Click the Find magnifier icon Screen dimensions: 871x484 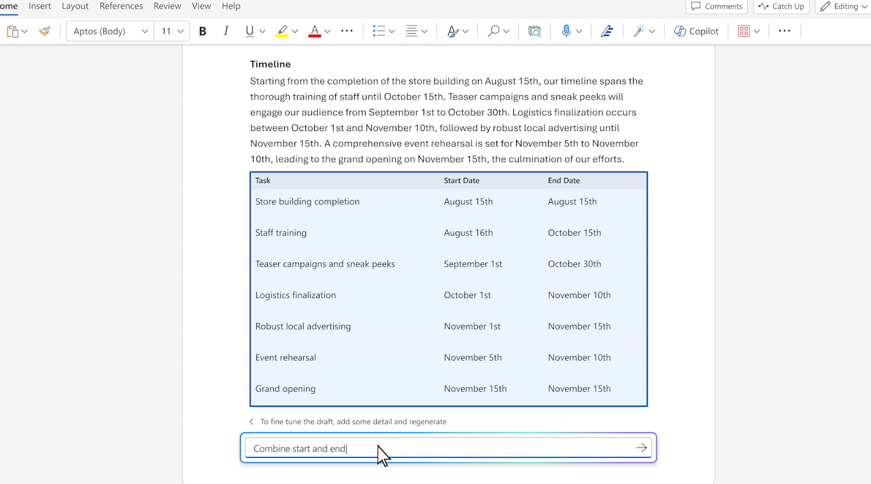[493, 32]
